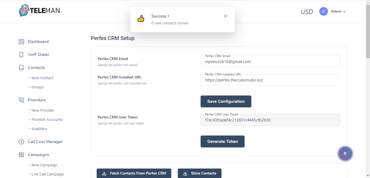Click the Perfex CRM Email field
This screenshot has height=178, width=370.
270,61
